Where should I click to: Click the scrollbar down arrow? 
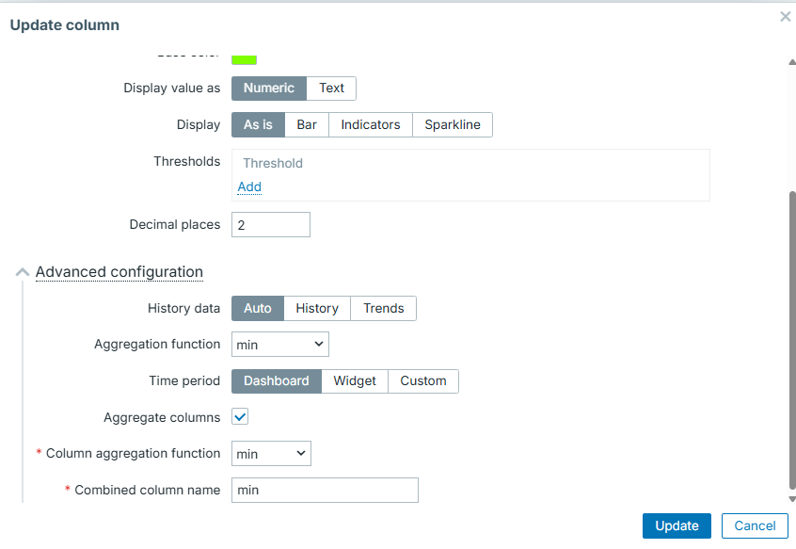point(791,499)
